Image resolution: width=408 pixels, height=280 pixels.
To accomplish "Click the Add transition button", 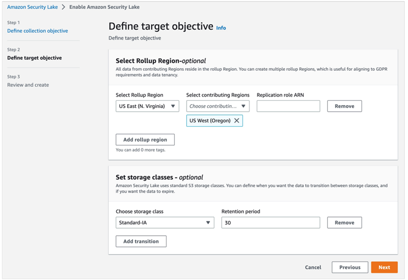I will point(141,241).
